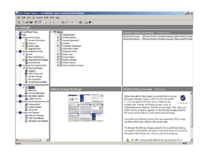Enable the Destination Folder checkbox

pos(58,49)
